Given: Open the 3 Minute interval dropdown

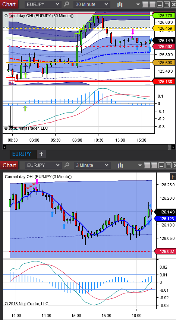Looking at the screenshot, I should 92,165.
